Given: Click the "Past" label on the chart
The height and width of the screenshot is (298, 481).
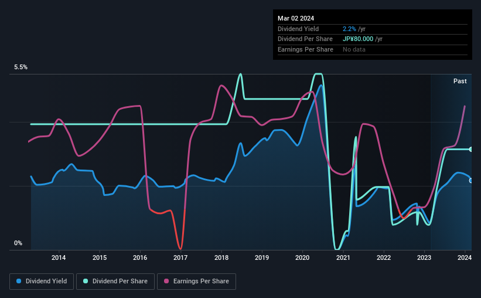Looking at the screenshot, I should 460,82.
